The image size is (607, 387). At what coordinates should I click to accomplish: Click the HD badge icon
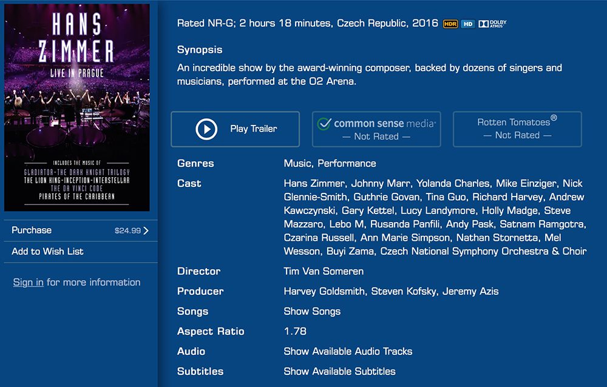468,24
